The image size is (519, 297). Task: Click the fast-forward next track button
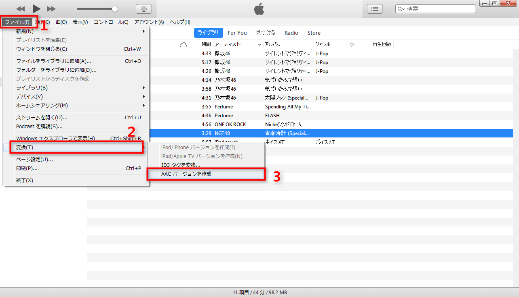coord(51,9)
